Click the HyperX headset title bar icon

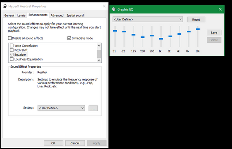[5, 6]
